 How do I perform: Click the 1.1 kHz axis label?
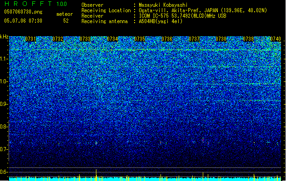[4, 59]
